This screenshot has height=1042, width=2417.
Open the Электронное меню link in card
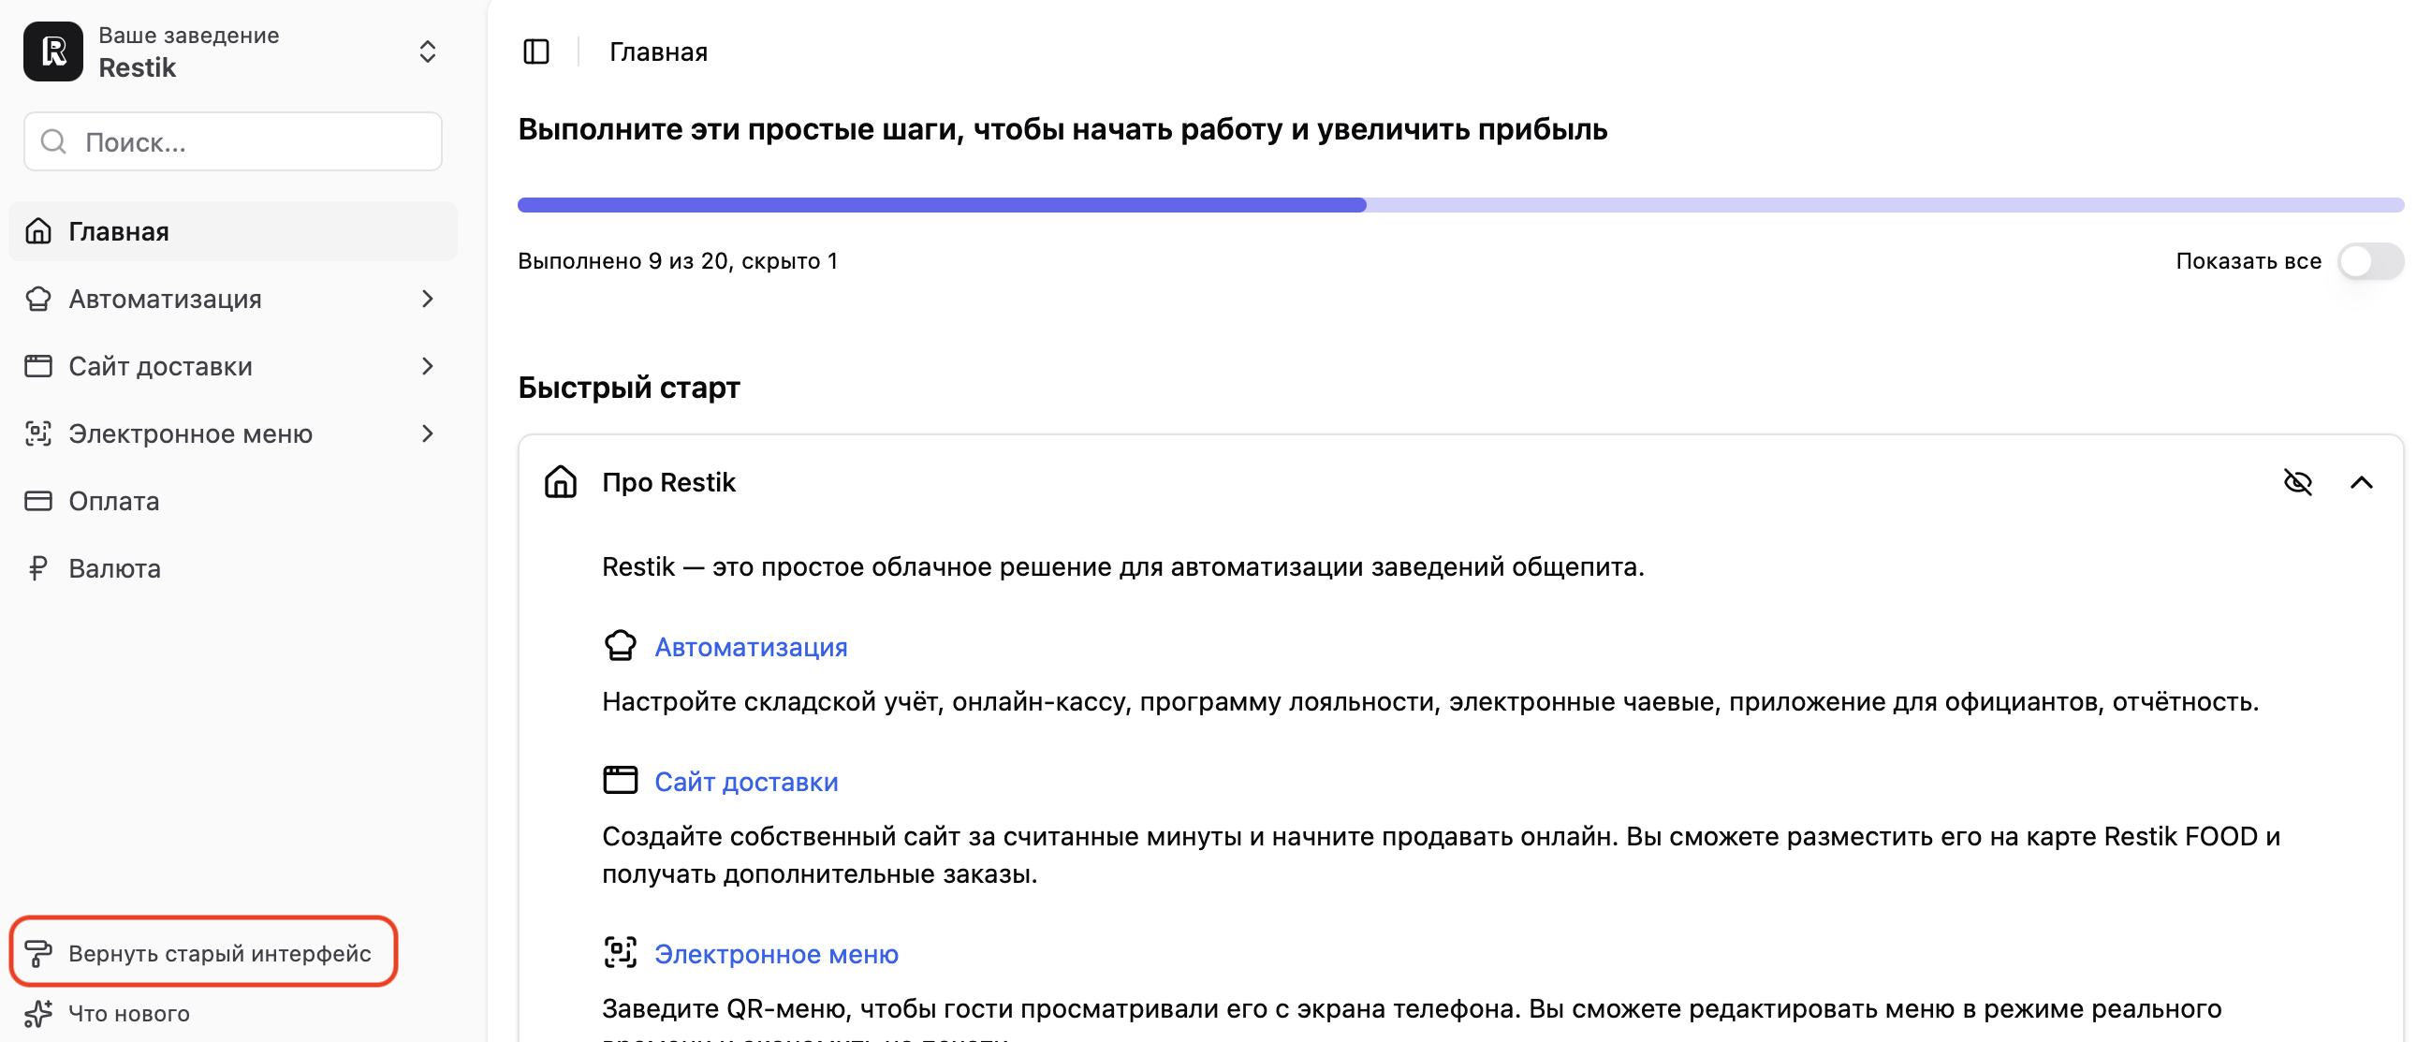coord(776,954)
